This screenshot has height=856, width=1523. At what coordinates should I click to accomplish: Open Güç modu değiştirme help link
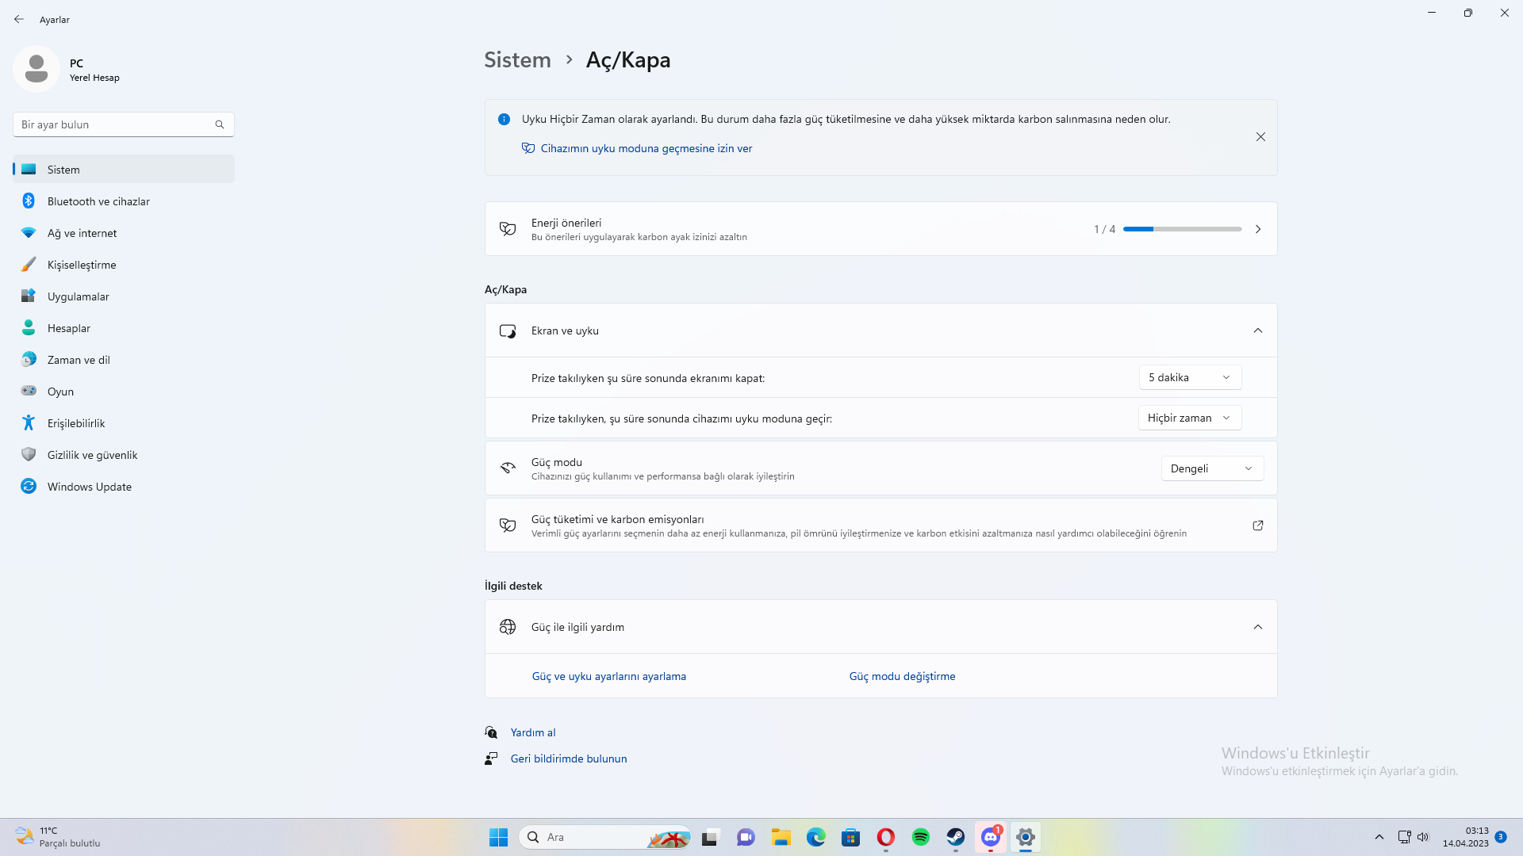click(x=902, y=676)
